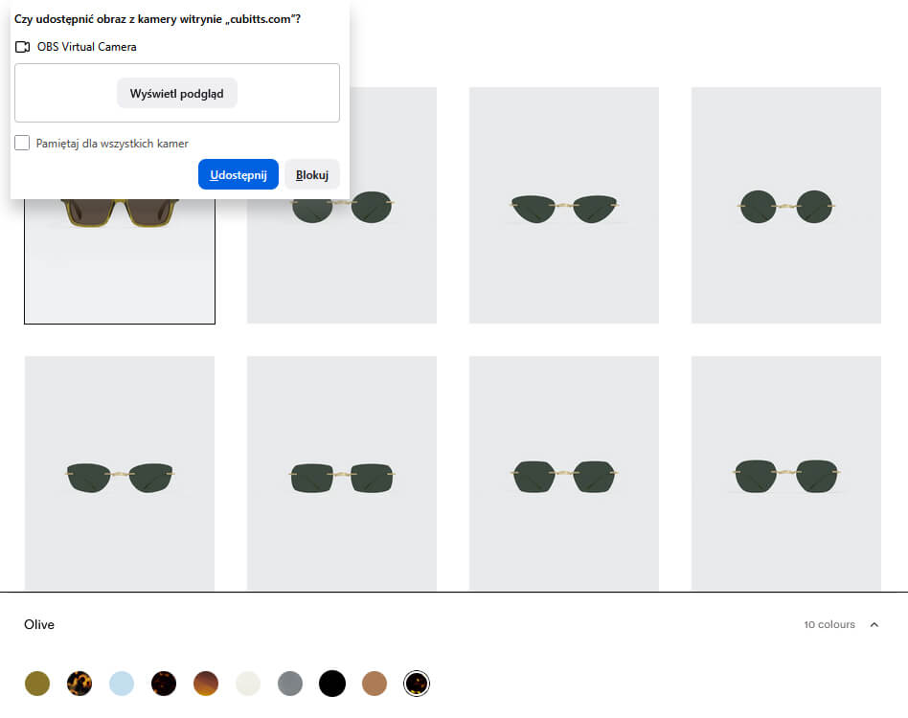Pick the cream white colour swatch
This screenshot has height=718, width=908.
point(247,684)
